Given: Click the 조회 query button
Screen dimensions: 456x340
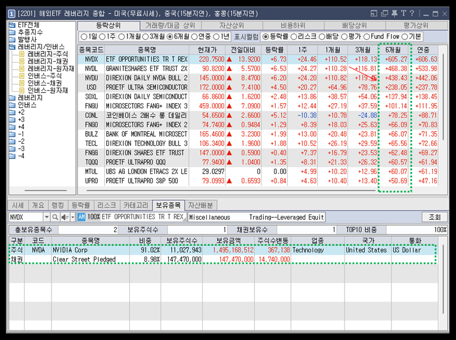Looking at the screenshot, I should 435,217.
